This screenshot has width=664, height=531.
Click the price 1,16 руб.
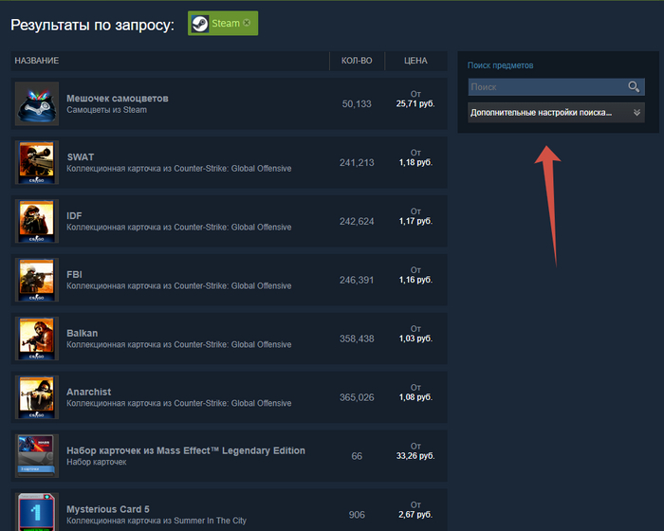tap(415, 280)
